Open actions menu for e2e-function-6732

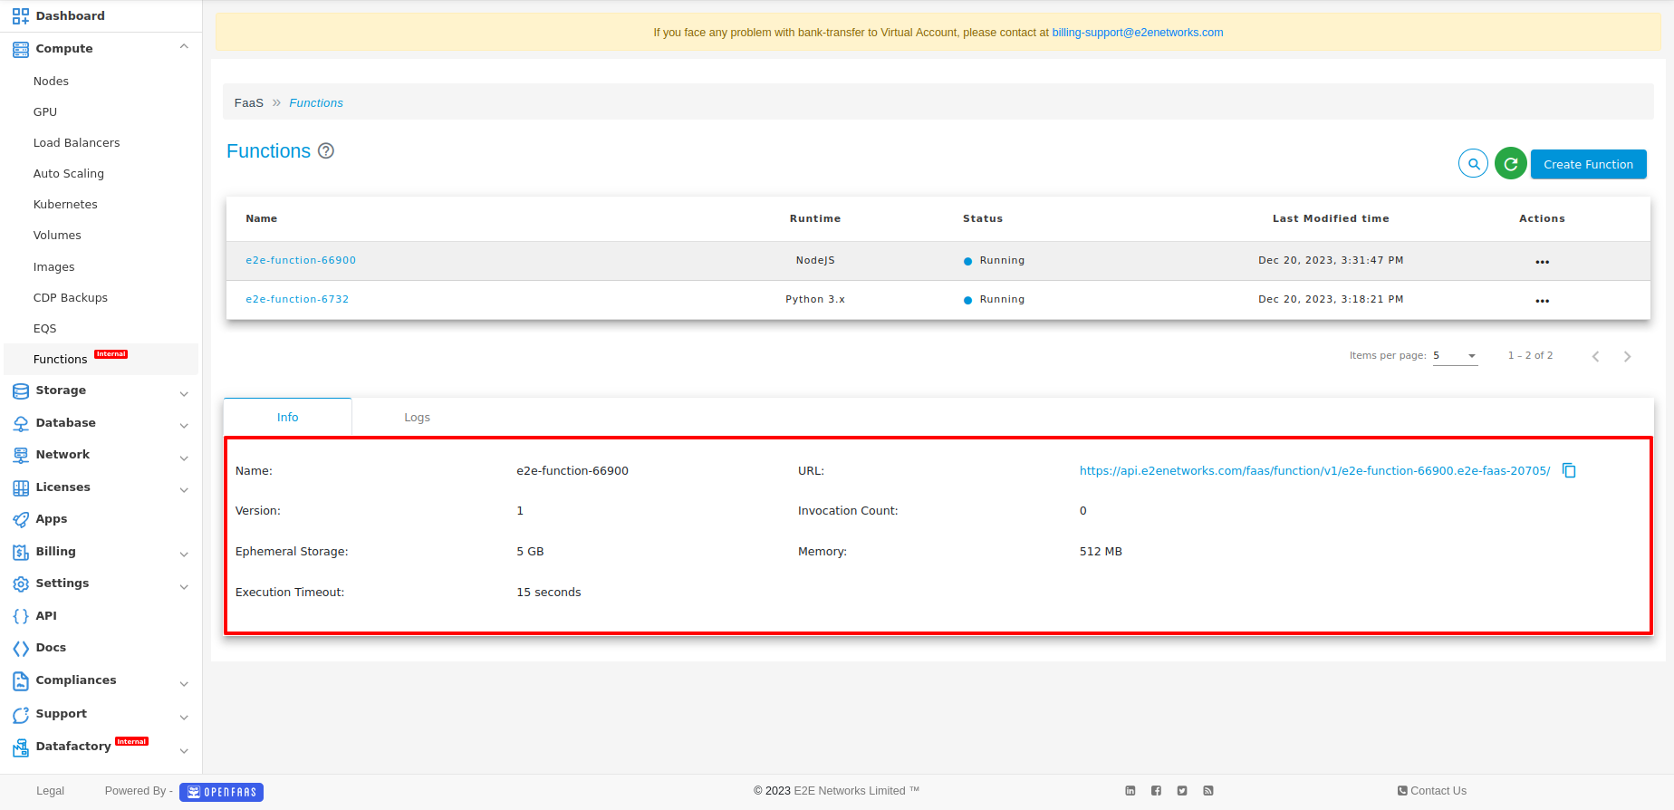(1542, 300)
